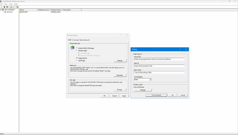Select SOLIDWORKS PDM login radio button
Image resolution: width=238 pixels, height=135 pixels.
(77, 48)
